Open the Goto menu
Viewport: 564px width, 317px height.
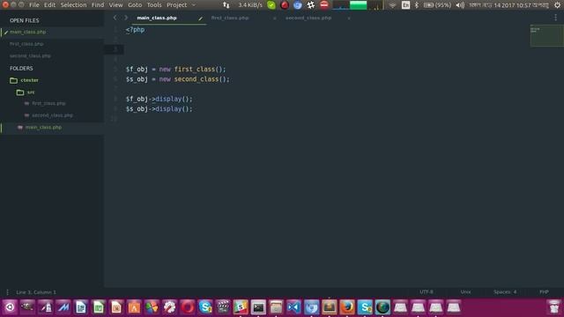point(135,5)
